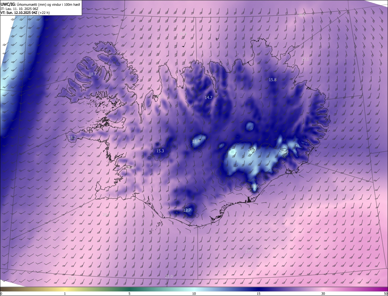The image size is (388, 296).
Task: Click the colorbar tick label 5
Action: point(129,294)
